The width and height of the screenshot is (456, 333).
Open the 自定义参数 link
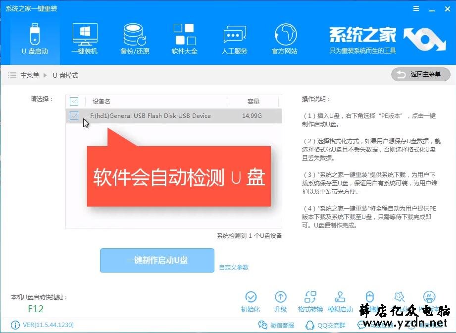(x=234, y=267)
